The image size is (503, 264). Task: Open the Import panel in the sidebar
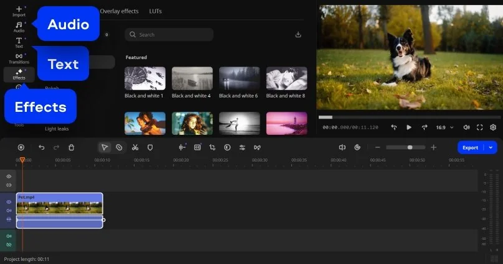(x=19, y=11)
